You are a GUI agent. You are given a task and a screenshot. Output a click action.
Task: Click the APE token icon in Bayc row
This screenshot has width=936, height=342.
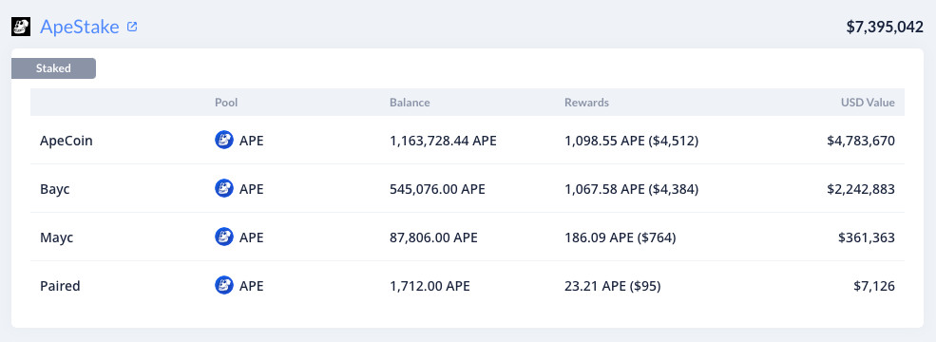coord(224,189)
